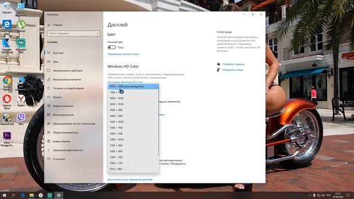354x199 pixels.
Task: Open Yandex browser from the taskbar
Action: point(40,195)
